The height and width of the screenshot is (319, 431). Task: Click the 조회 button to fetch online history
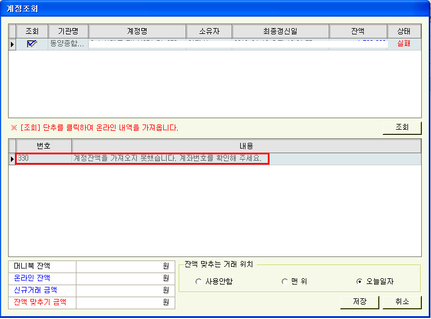(x=402, y=127)
